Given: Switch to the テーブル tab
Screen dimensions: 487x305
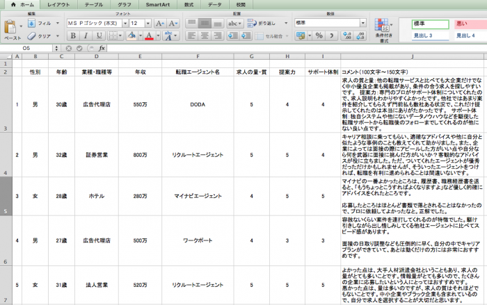Looking at the screenshot, I should (94, 5).
